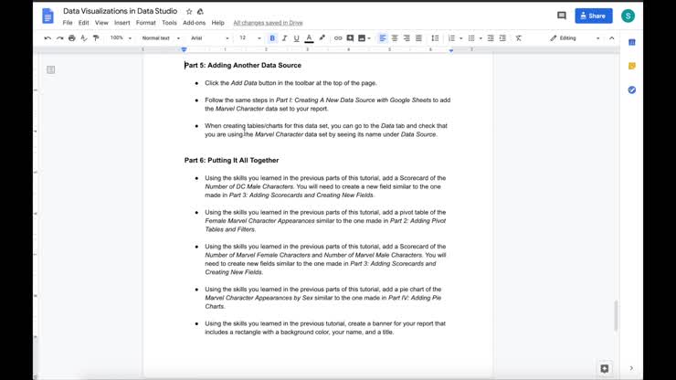Screen dimensions: 676x380
Task: Open the Insert menu
Action: point(122,23)
